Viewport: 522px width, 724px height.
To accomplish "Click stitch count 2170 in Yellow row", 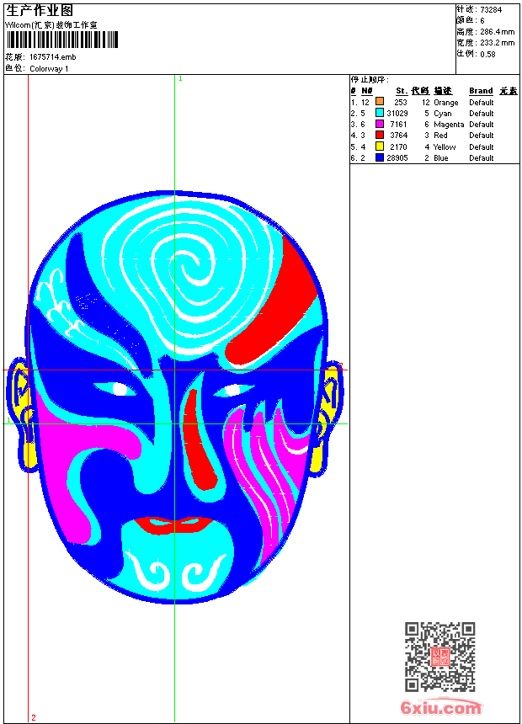I will (399, 146).
